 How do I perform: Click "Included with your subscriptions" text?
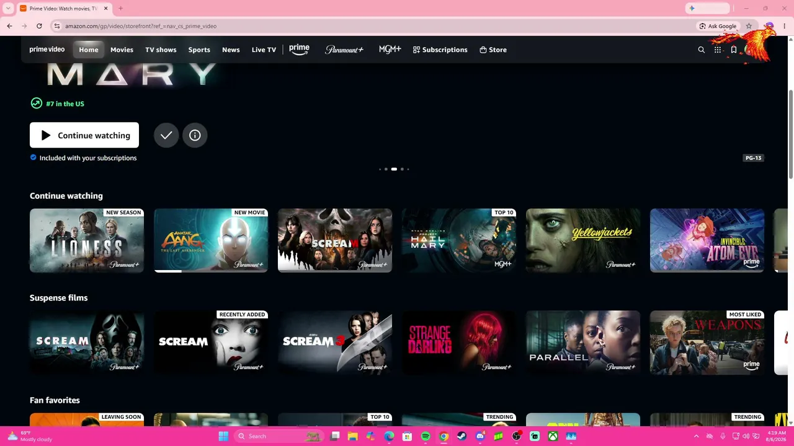pos(88,158)
